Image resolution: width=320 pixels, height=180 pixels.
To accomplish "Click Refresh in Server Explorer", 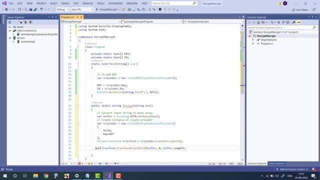I will [x=10, y=22].
